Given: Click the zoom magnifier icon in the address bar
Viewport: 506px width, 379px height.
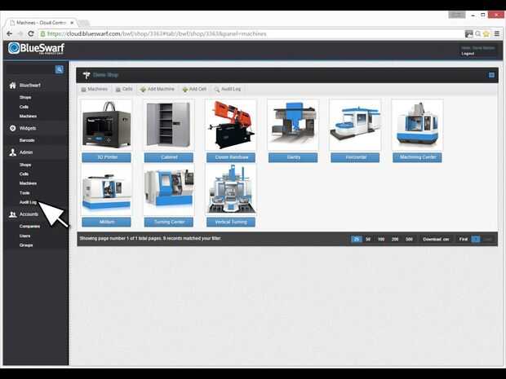Looking at the screenshot, I should 478,33.
